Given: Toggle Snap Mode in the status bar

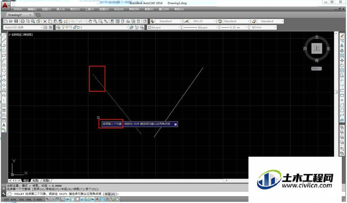Looking at the screenshot, I should 52,199.
